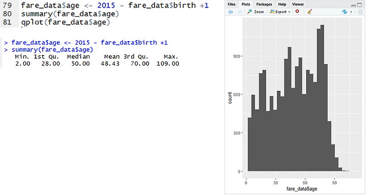Click the count y-axis label

(x=230, y=97)
